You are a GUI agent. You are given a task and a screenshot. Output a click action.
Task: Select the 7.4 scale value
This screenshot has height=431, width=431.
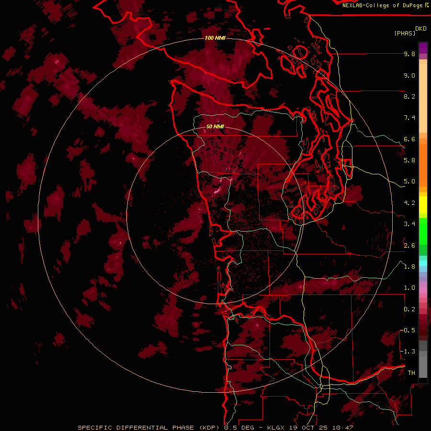409,118
